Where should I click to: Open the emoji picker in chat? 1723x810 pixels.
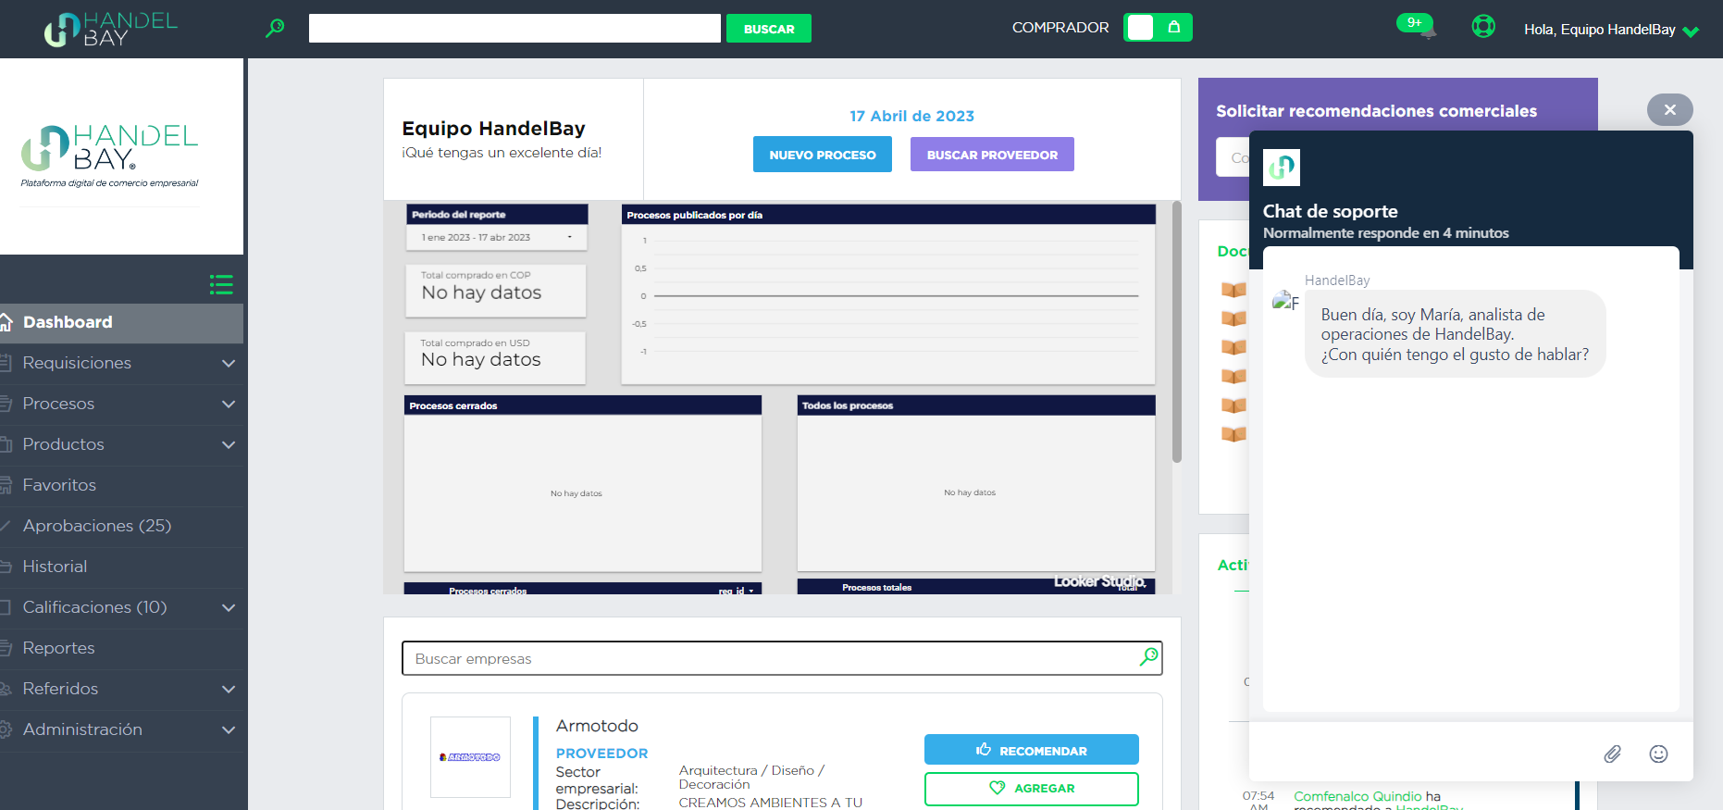pyautogui.click(x=1658, y=754)
